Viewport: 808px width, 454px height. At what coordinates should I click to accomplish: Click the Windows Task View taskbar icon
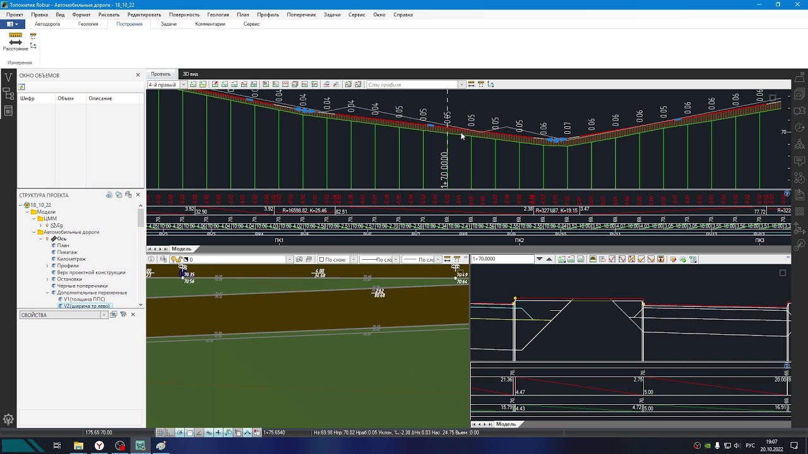[x=57, y=446]
